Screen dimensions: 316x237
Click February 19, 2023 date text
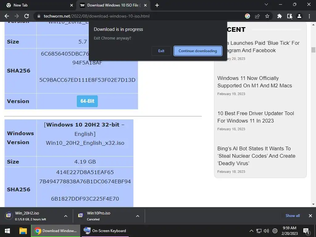click(x=231, y=94)
